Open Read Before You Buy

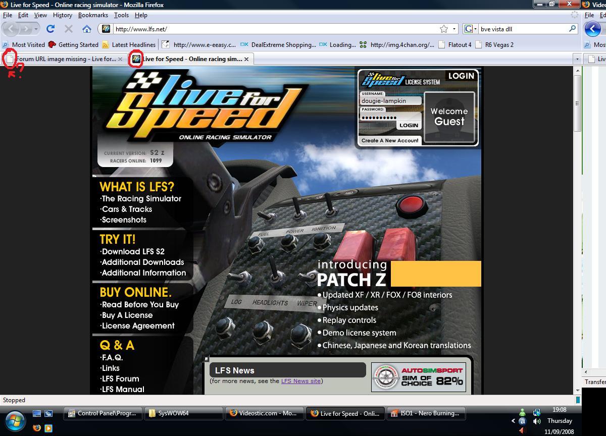[139, 305]
